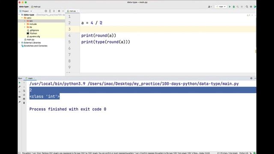The width and height of the screenshot is (274, 154).
Task: Click Expand All in the Project panel header
Action: [x=50, y=11]
